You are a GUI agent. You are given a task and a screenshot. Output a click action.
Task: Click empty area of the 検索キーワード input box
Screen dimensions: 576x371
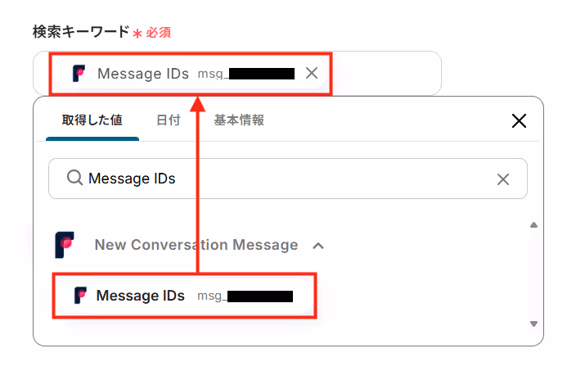point(385,73)
